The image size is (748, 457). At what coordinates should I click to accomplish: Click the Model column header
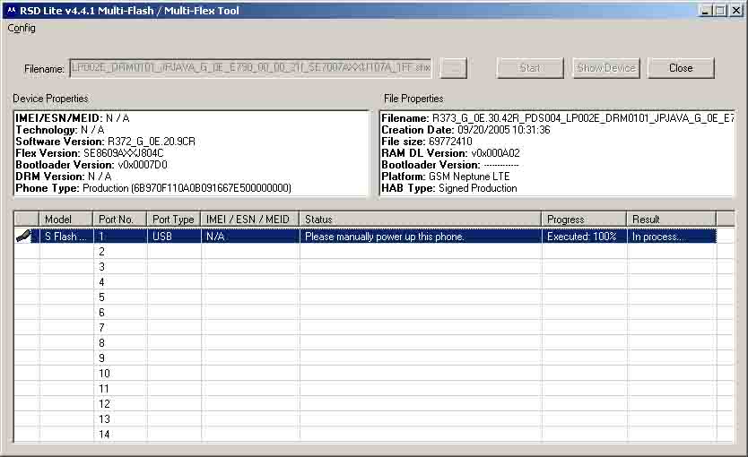[65, 220]
